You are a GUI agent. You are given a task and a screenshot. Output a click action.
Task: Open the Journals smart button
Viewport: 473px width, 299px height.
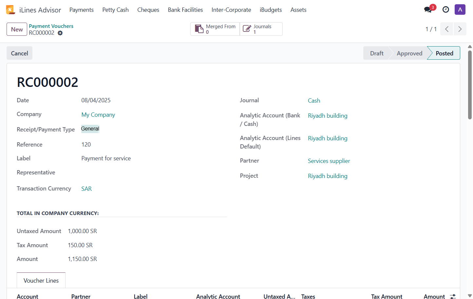(261, 29)
